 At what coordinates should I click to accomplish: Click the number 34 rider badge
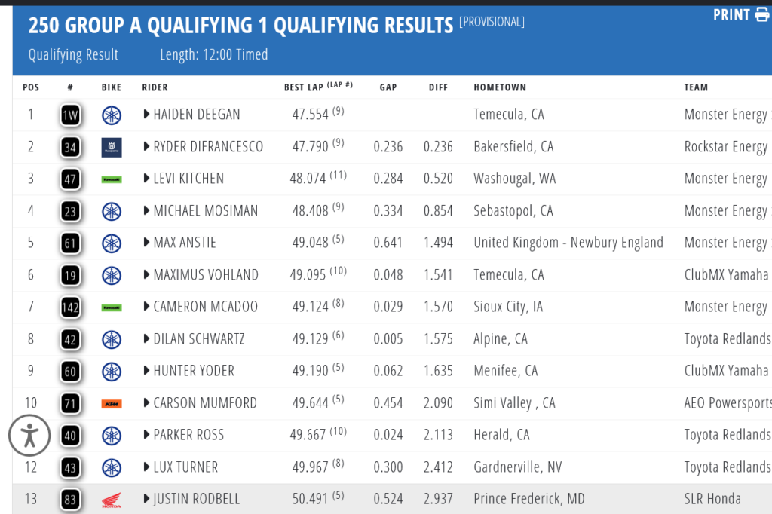coord(70,147)
